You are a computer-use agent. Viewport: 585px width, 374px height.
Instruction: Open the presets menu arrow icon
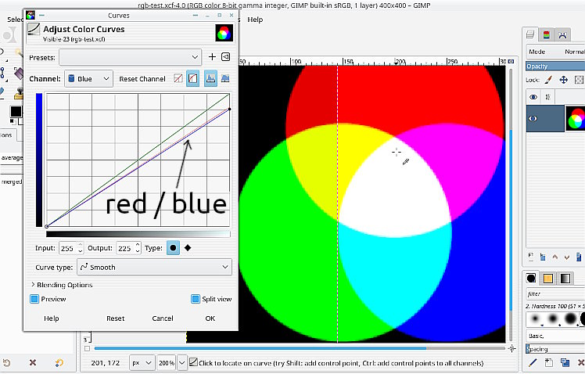(225, 57)
